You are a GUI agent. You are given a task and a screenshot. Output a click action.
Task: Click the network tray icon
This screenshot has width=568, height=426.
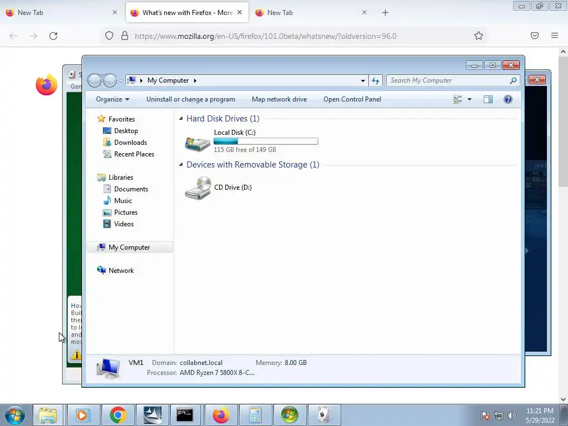pos(499,415)
